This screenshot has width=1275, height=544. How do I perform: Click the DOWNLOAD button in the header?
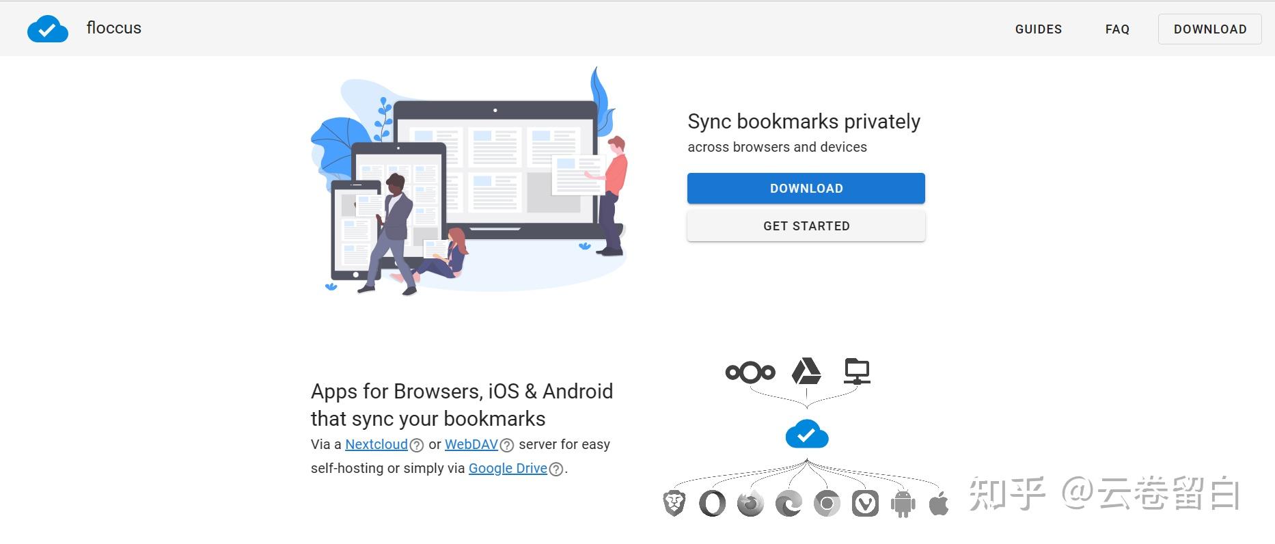1210,29
